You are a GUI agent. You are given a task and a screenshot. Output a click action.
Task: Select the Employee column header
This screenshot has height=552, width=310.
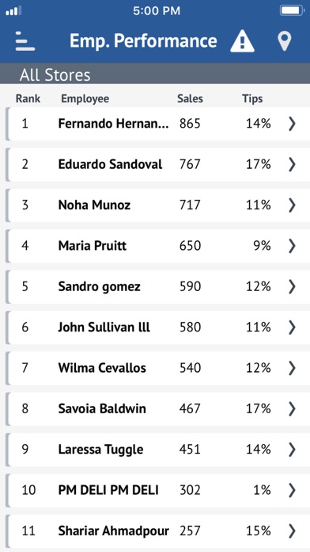tap(85, 99)
